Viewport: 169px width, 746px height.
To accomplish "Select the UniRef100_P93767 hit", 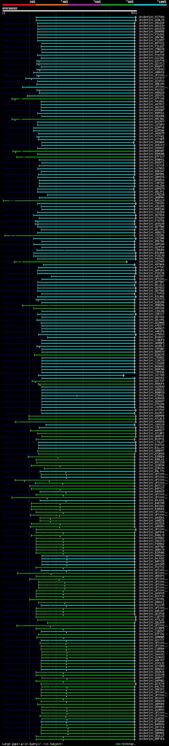I will point(151,90).
